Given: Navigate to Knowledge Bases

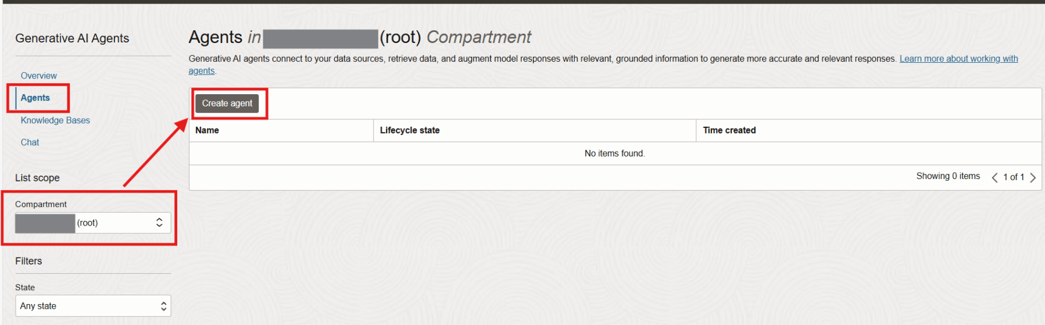Looking at the screenshot, I should 55,120.
